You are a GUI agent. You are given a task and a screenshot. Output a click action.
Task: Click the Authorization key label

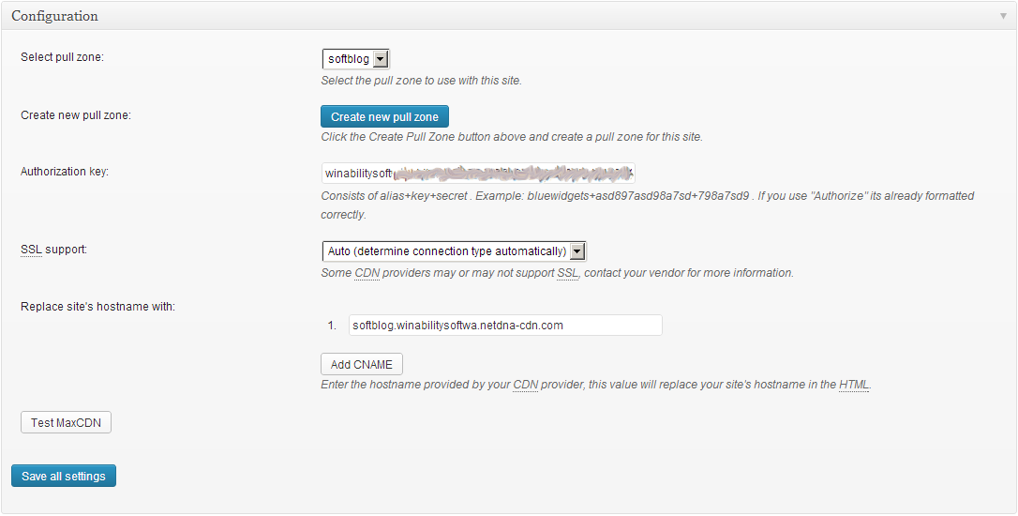65,172
